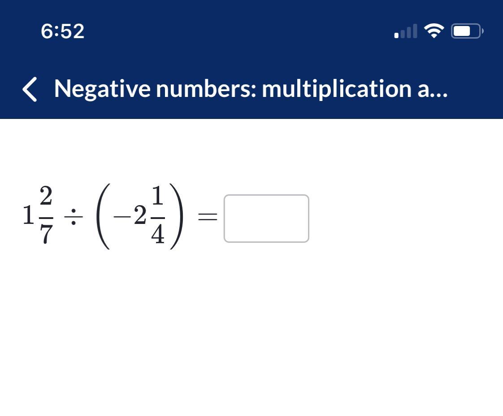This screenshot has width=503, height=416.
Task: Select the numerator 2 above the 7
Action: pyautogui.click(x=46, y=196)
